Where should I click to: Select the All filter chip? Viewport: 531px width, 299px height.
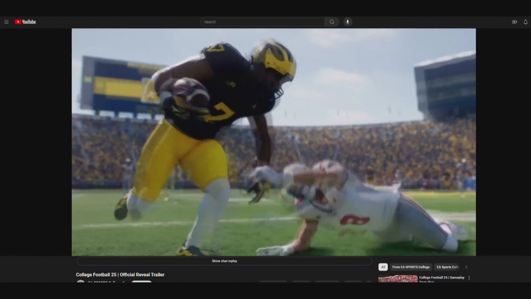[x=383, y=267]
